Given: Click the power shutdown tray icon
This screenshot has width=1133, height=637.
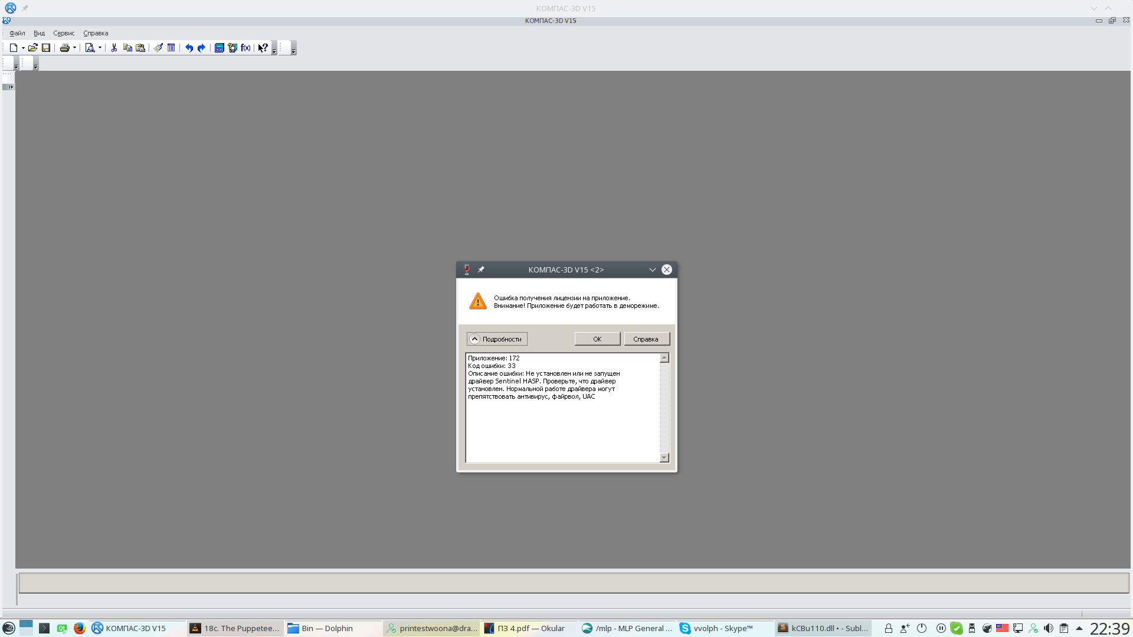Looking at the screenshot, I should pos(922,628).
